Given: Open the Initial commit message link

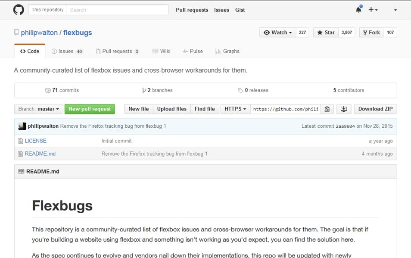Looking at the screenshot, I should tap(117, 141).
